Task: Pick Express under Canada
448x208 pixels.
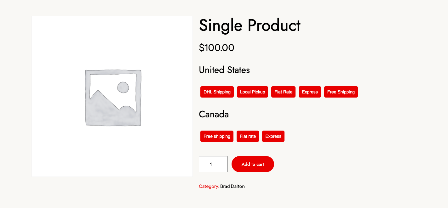Action: coord(273,136)
